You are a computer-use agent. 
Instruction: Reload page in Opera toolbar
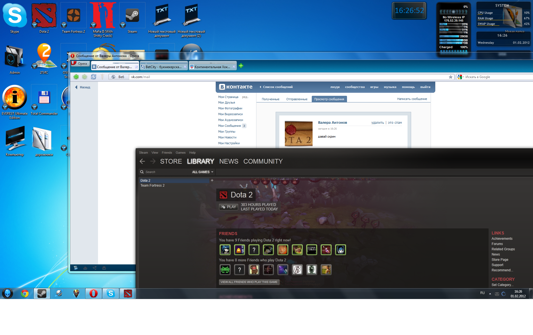(94, 77)
